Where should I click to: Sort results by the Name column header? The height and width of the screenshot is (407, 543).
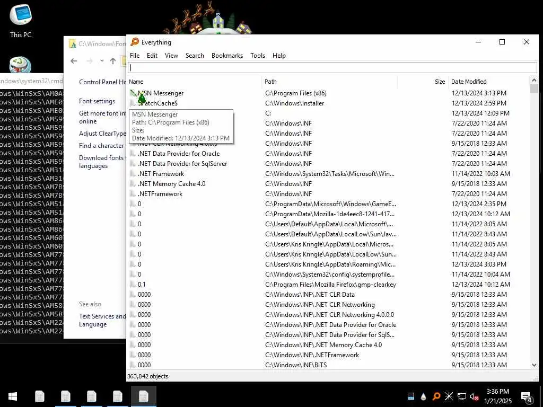pyautogui.click(x=195, y=82)
